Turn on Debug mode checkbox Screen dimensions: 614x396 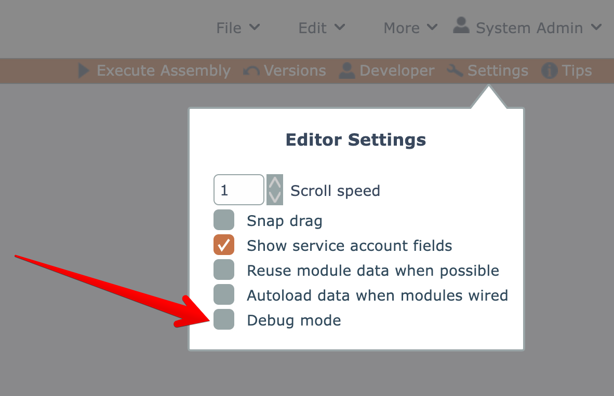pos(224,320)
